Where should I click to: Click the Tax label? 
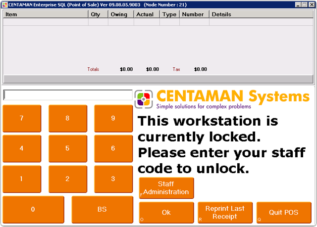(x=176, y=69)
